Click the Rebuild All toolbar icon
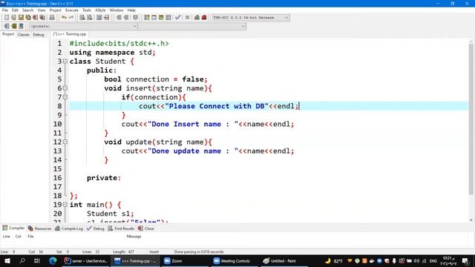 tap(168, 18)
